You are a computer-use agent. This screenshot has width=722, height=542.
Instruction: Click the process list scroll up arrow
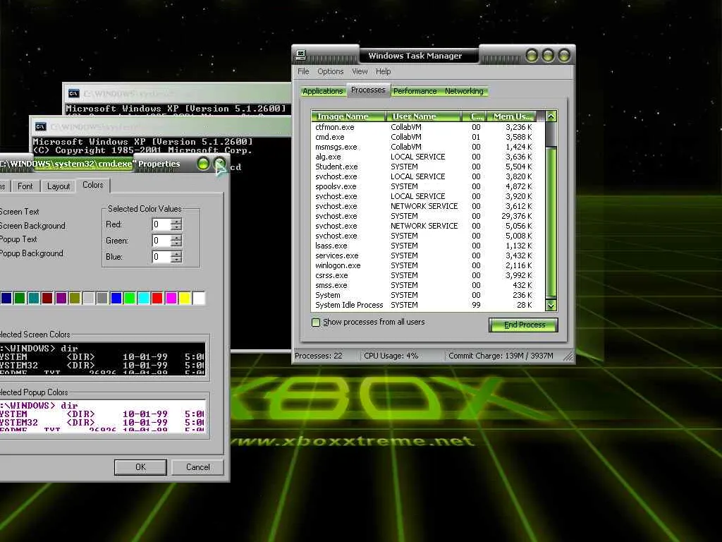click(x=551, y=116)
